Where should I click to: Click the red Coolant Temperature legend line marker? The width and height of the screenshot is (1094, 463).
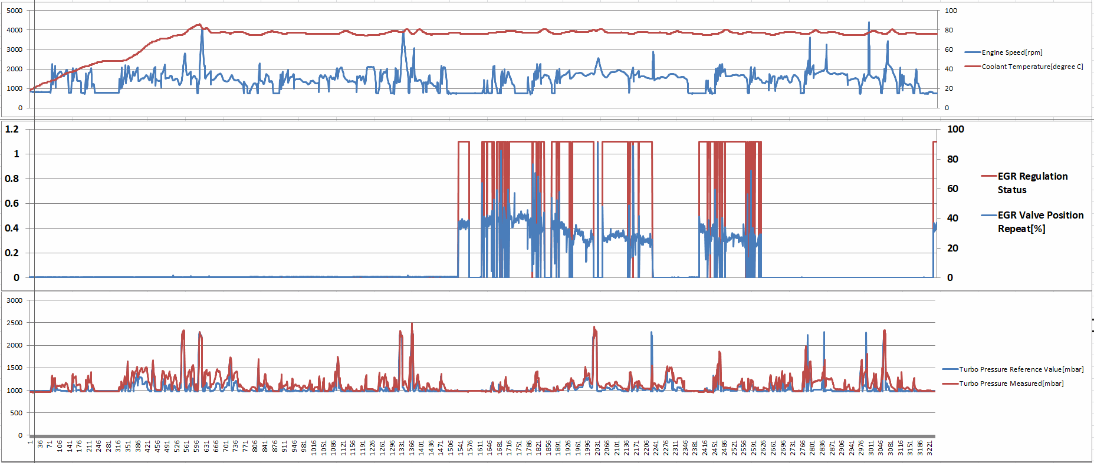(973, 67)
